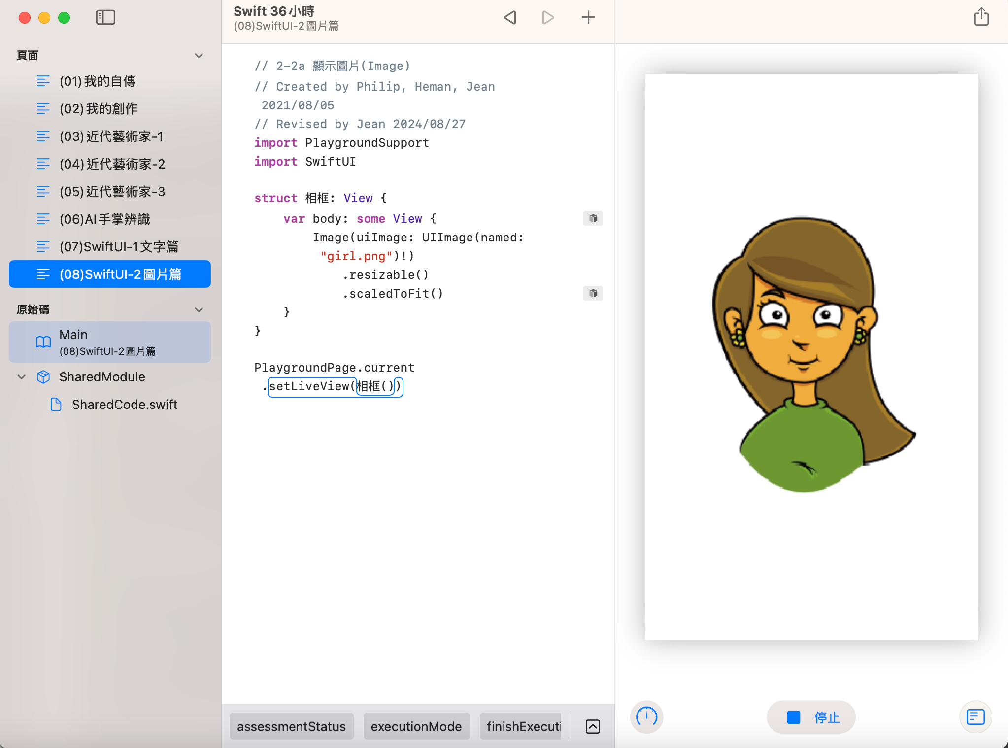1008x748 pixels.
Task: Collapse the SharedModule disclosure arrow
Action: pos(22,377)
